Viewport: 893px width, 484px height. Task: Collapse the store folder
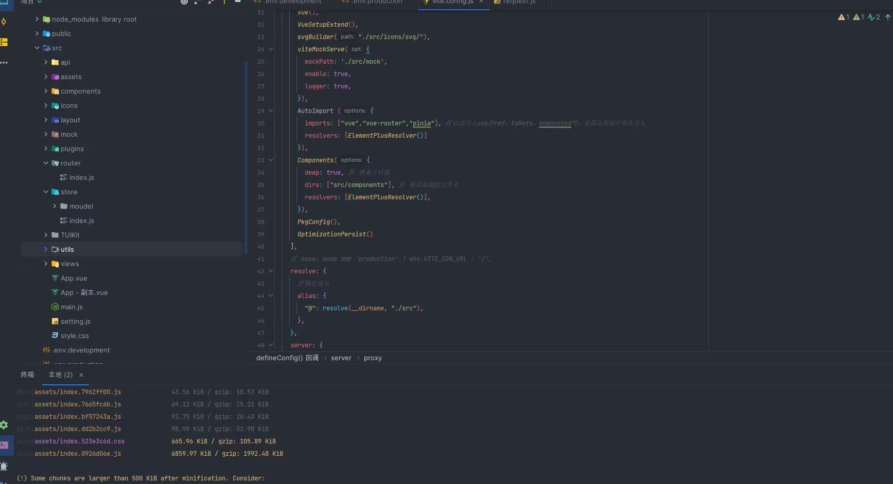click(46, 192)
